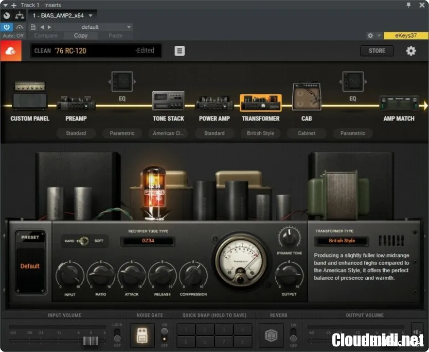Select the British Style label under Transformer
The width and height of the screenshot is (429, 352).
260,133
